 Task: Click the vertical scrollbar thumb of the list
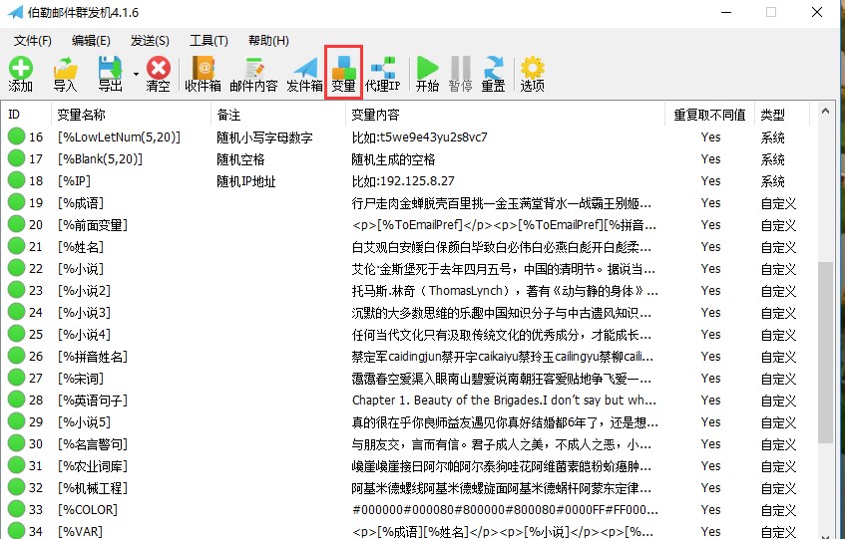point(824,353)
